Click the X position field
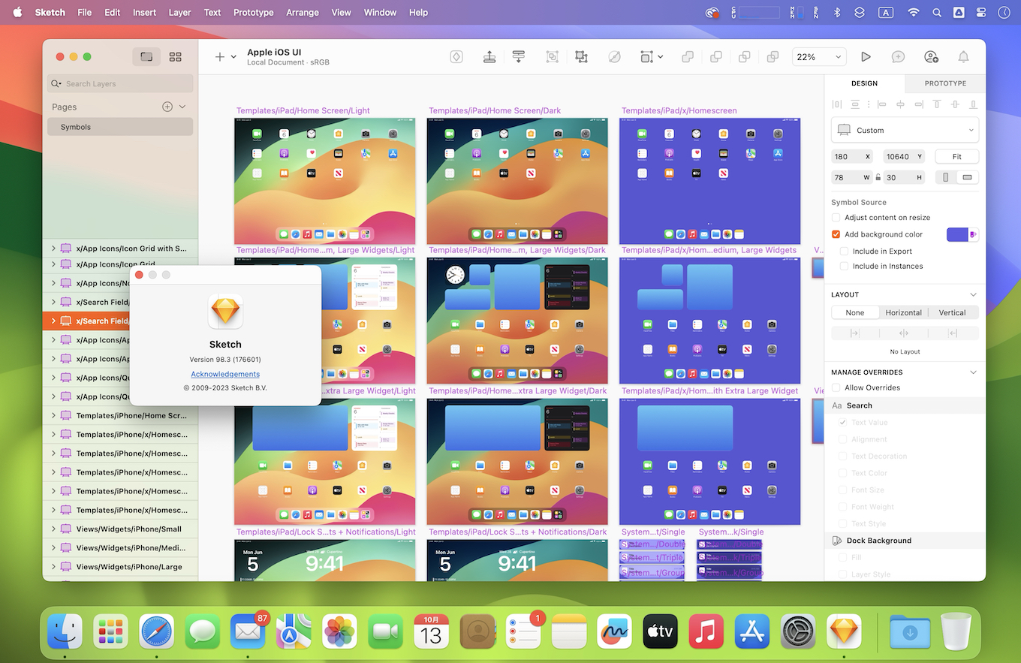This screenshot has width=1021, height=663. 853,156
